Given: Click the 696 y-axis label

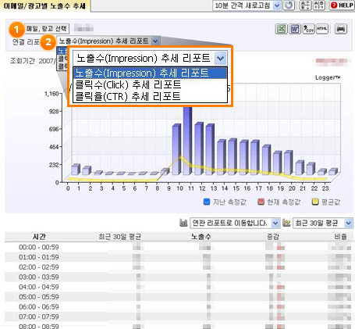Looking at the screenshot, I should [54, 129].
